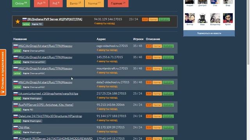Click the flag next to Old-War server

coord(16,128)
